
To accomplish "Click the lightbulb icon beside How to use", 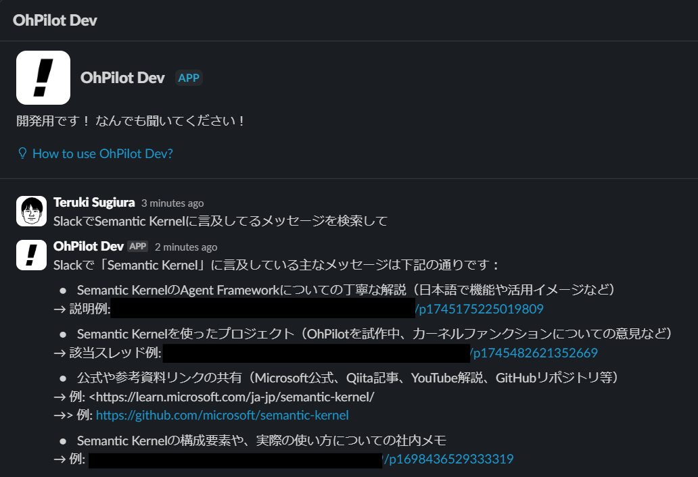I will tap(22, 153).
